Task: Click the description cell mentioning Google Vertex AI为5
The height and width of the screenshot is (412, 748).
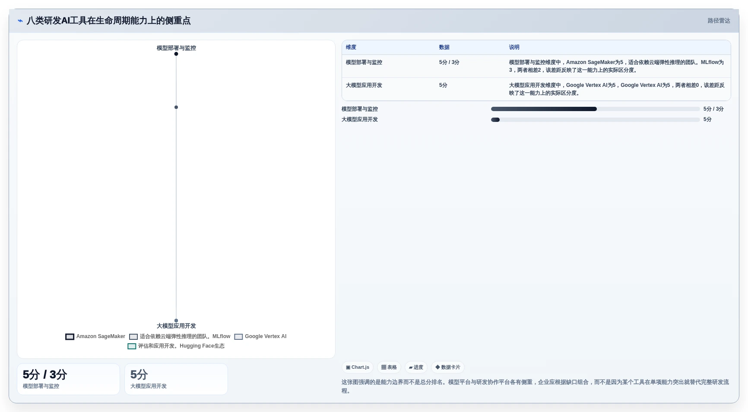Action: coord(618,89)
